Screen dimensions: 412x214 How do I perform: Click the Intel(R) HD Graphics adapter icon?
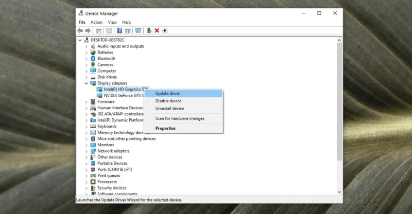(x=99, y=90)
